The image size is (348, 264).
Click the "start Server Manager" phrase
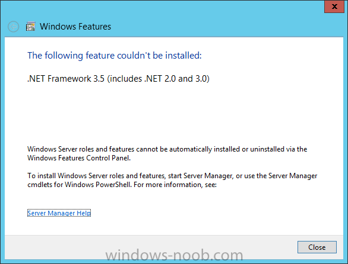point(200,176)
